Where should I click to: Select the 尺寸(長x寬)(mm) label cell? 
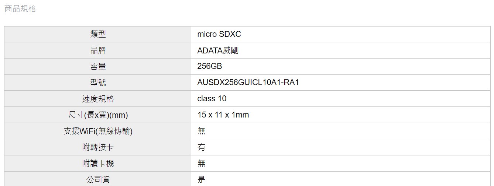[98, 115]
